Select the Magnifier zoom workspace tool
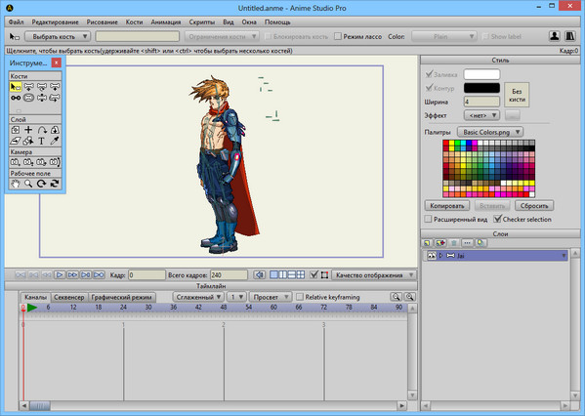Screen dimensions: 585x416 click(x=28, y=184)
